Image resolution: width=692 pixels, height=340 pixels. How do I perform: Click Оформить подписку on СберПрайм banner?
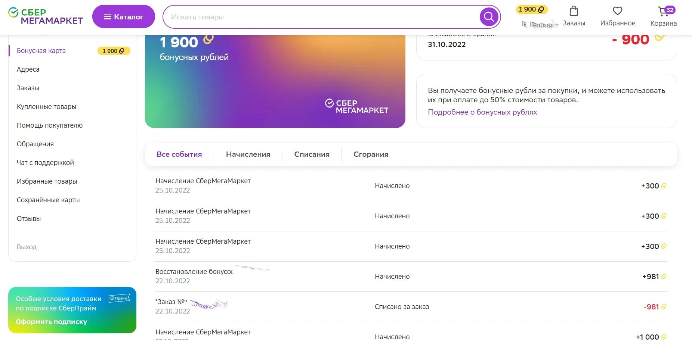click(51, 322)
